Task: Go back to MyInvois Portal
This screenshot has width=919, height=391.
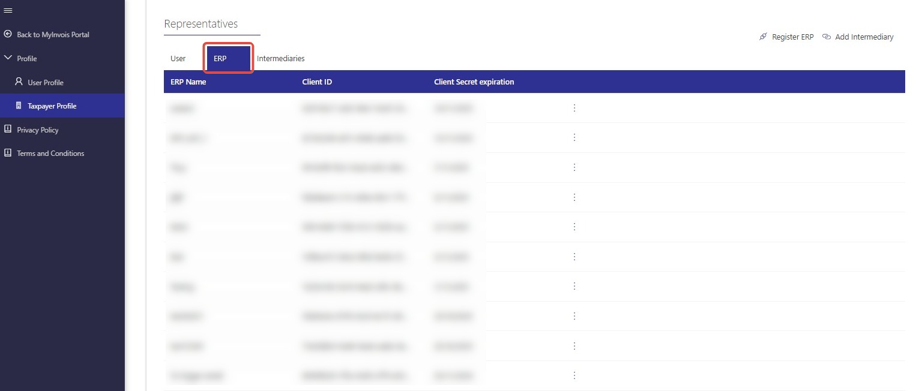Action: click(52, 35)
